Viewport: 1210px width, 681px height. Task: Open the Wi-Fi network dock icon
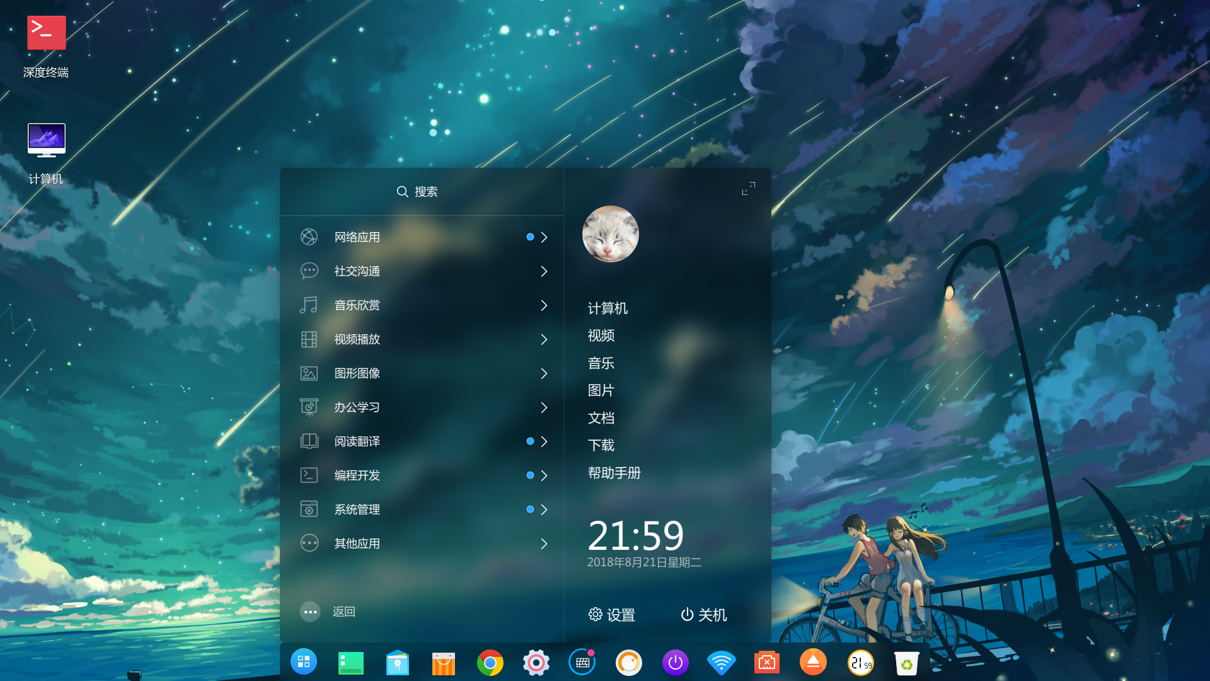click(721, 663)
